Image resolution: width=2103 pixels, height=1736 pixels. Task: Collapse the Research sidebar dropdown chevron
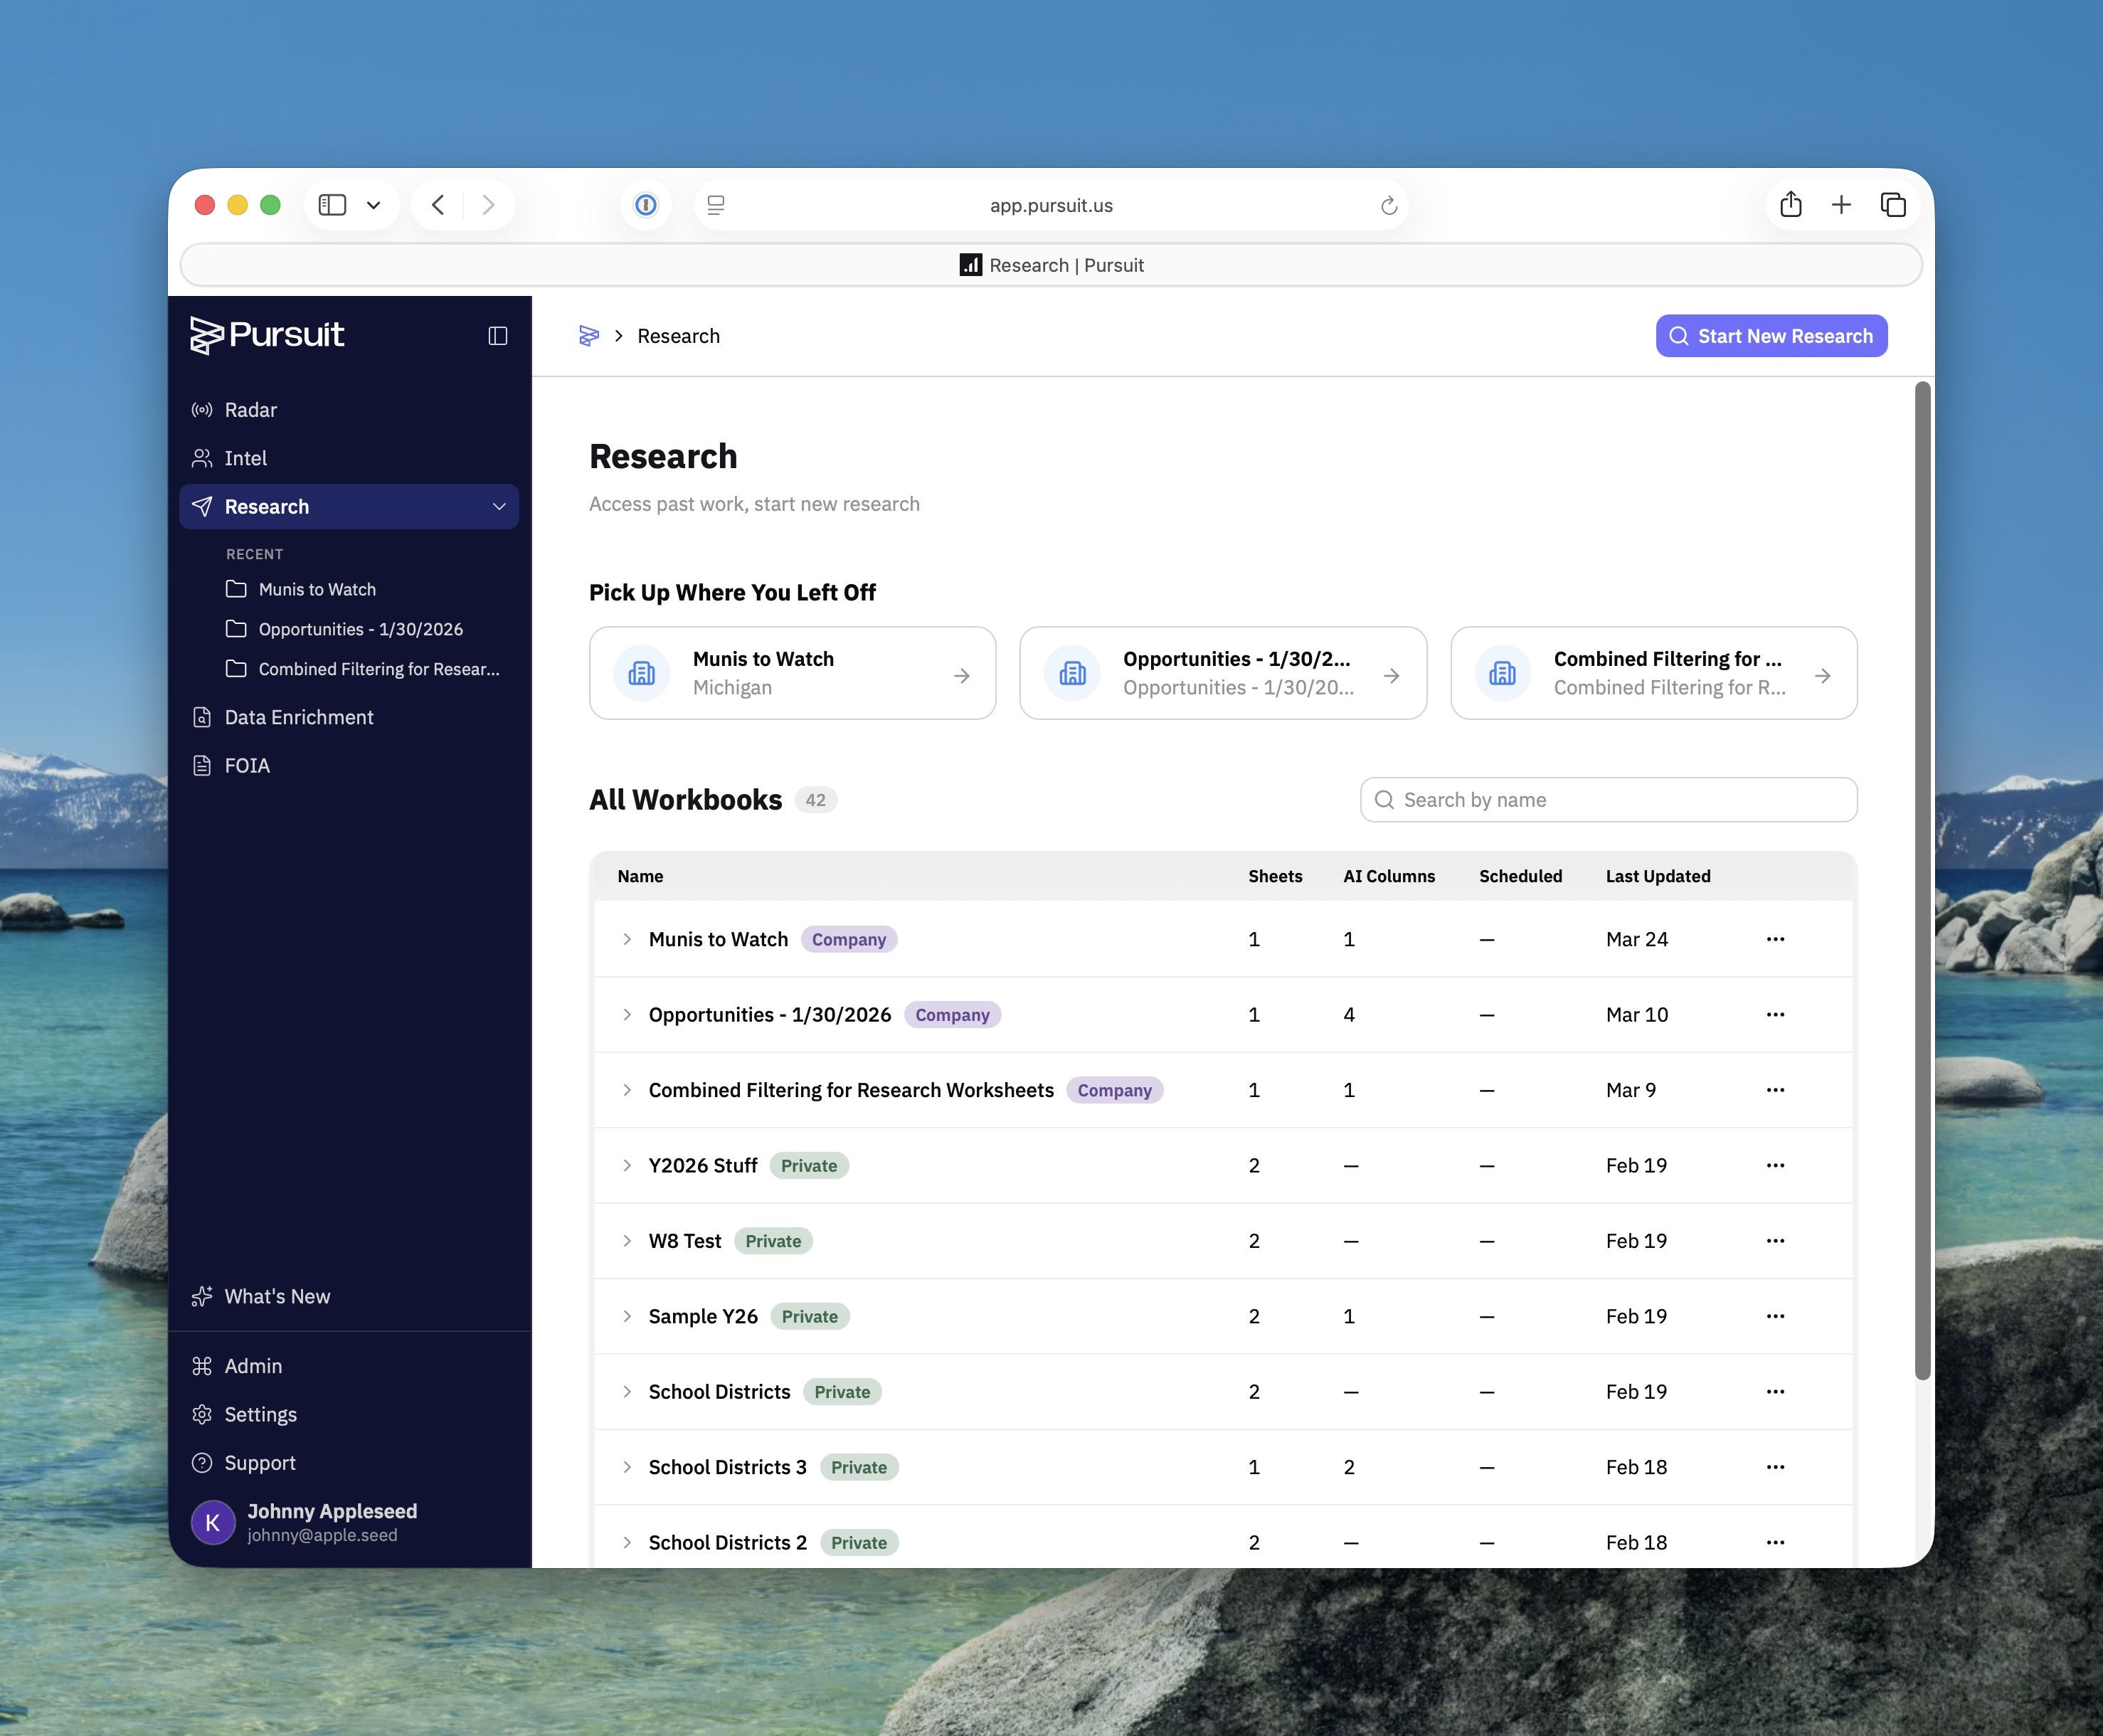499,507
